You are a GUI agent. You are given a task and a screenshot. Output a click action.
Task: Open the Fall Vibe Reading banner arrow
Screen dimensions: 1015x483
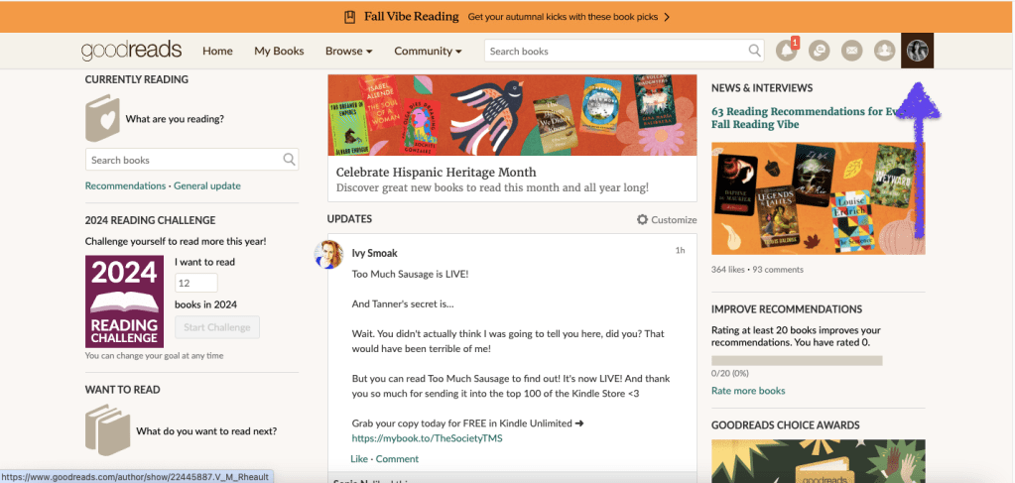coord(667,17)
